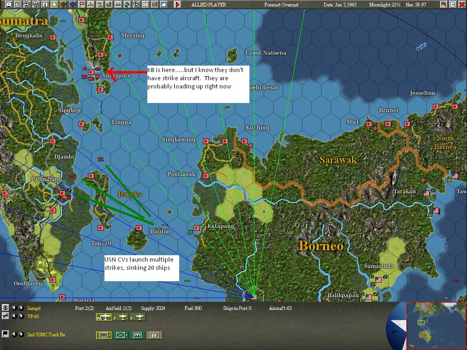Select the engineer unit icon
Viewport: 467px width, 350px height.
pos(138,335)
